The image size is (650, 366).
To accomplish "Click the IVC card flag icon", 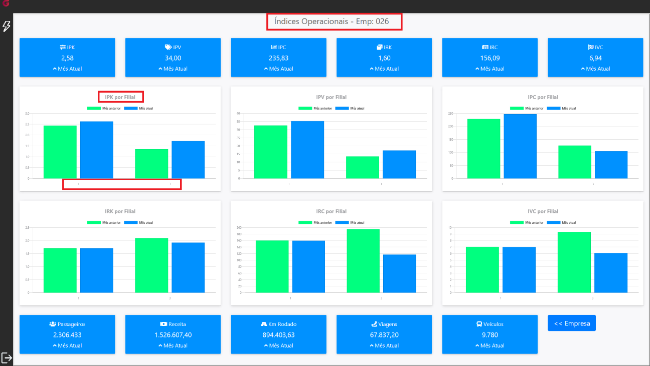I will [591, 48].
